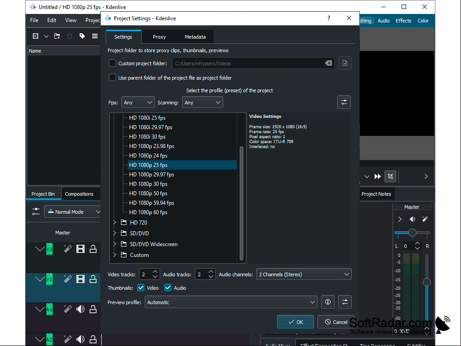The image size is (461, 346).
Task: Clear the custom project folder path
Action: click(x=328, y=63)
